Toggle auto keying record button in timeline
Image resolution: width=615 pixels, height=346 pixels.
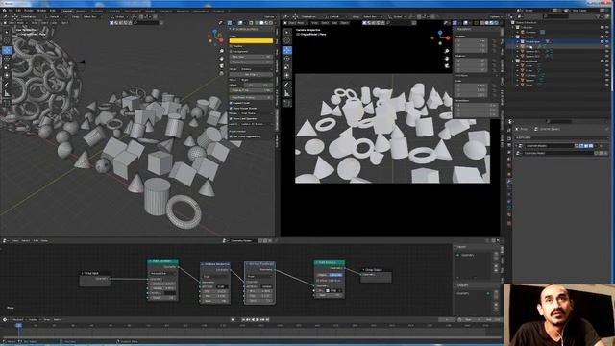pyautogui.click(x=233, y=320)
